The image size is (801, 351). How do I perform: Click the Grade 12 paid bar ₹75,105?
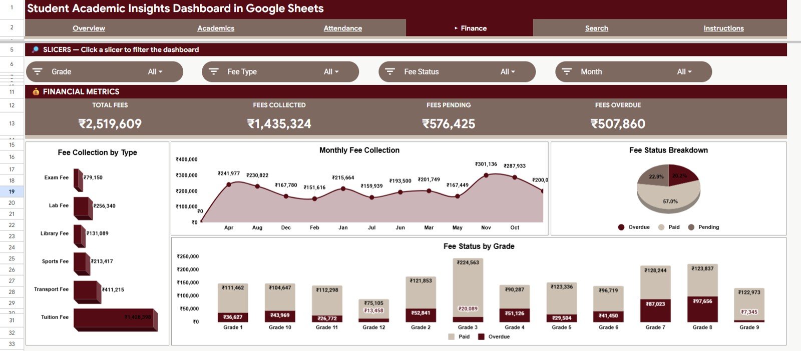point(374,309)
